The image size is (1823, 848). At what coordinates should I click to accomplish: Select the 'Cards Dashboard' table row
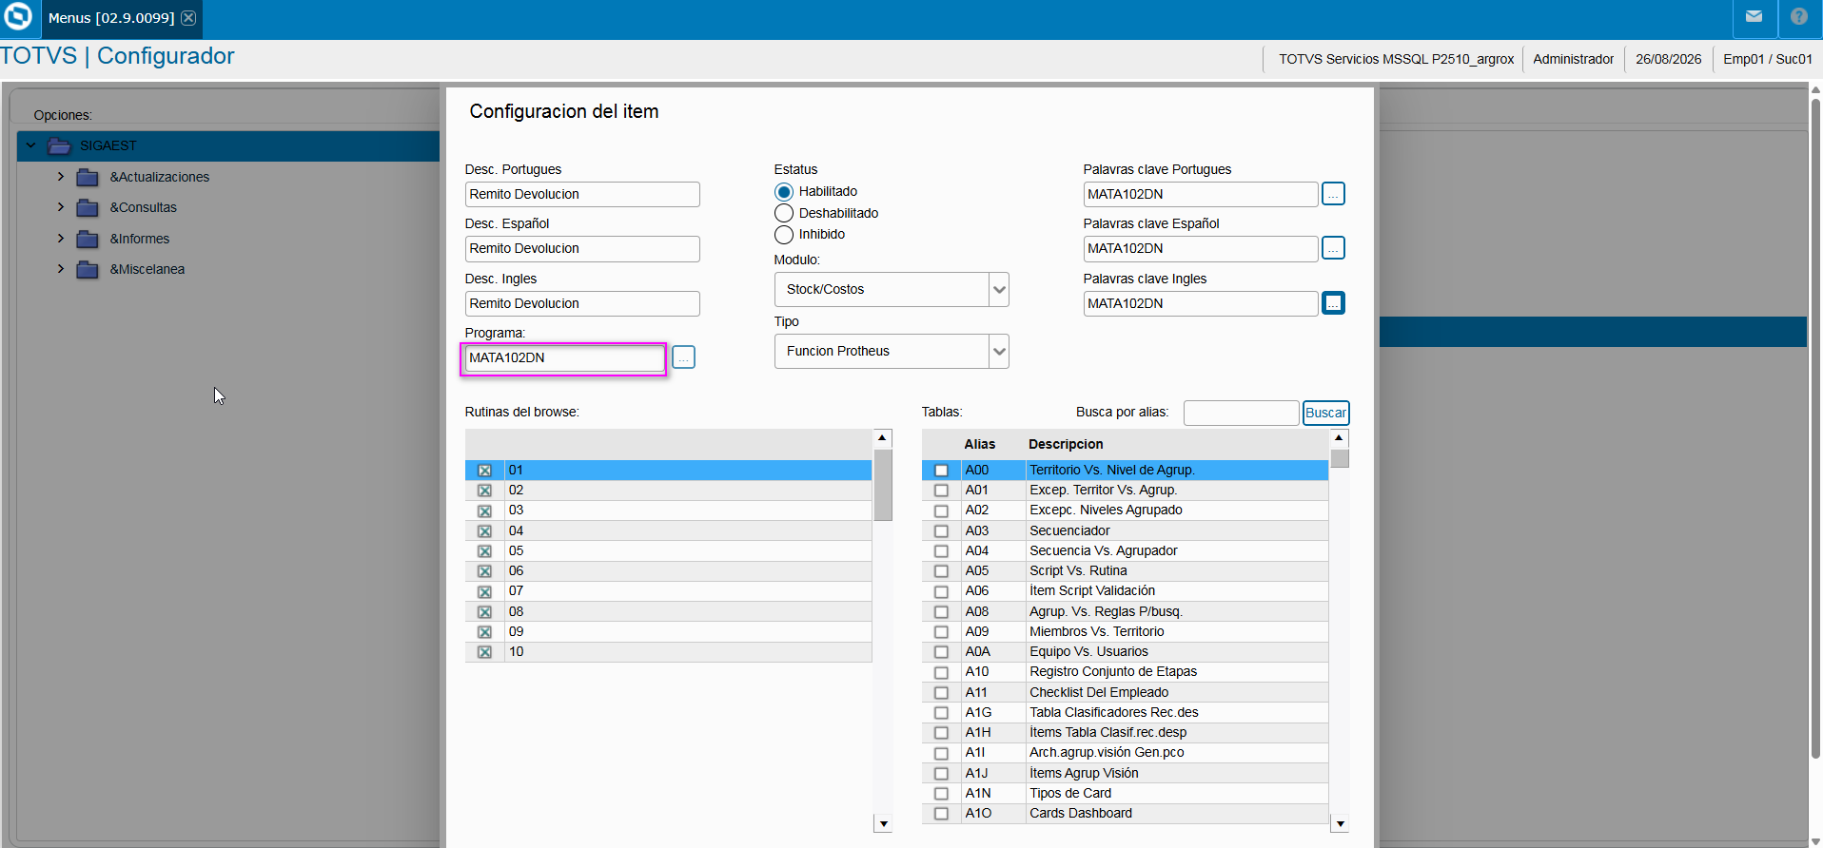pyautogui.click(x=1125, y=814)
